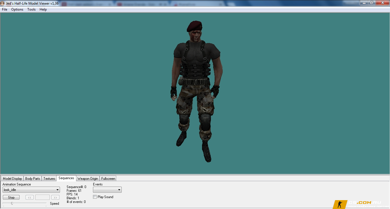Step to previous frame with << button
Image resolution: width=390 pixels, height=209 pixels.
[30, 197]
